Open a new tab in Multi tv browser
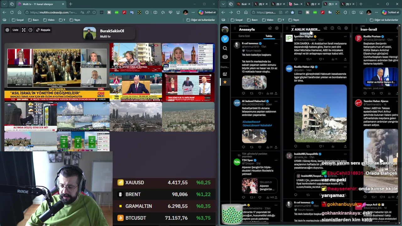 coord(70,4)
